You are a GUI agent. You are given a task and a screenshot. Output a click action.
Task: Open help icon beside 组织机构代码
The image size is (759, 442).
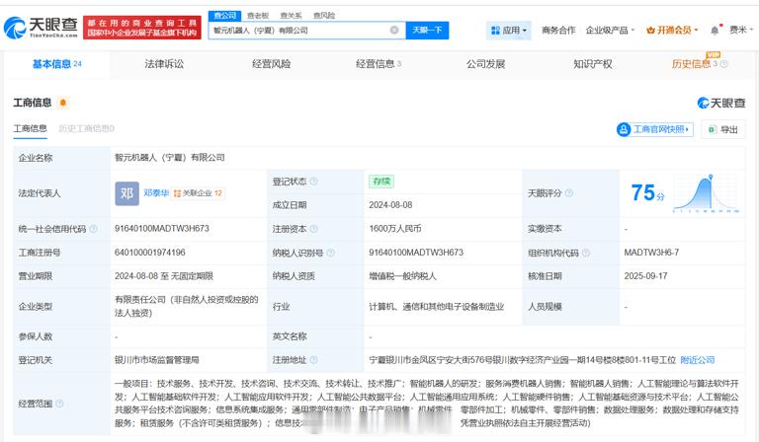click(586, 253)
